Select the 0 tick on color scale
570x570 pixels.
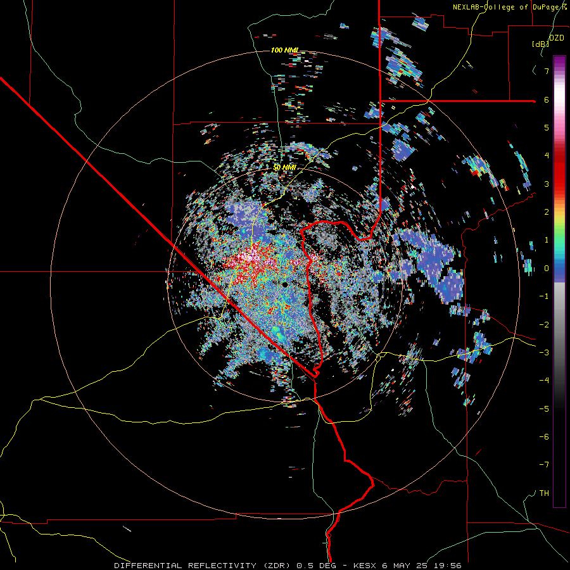click(x=547, y=269)
